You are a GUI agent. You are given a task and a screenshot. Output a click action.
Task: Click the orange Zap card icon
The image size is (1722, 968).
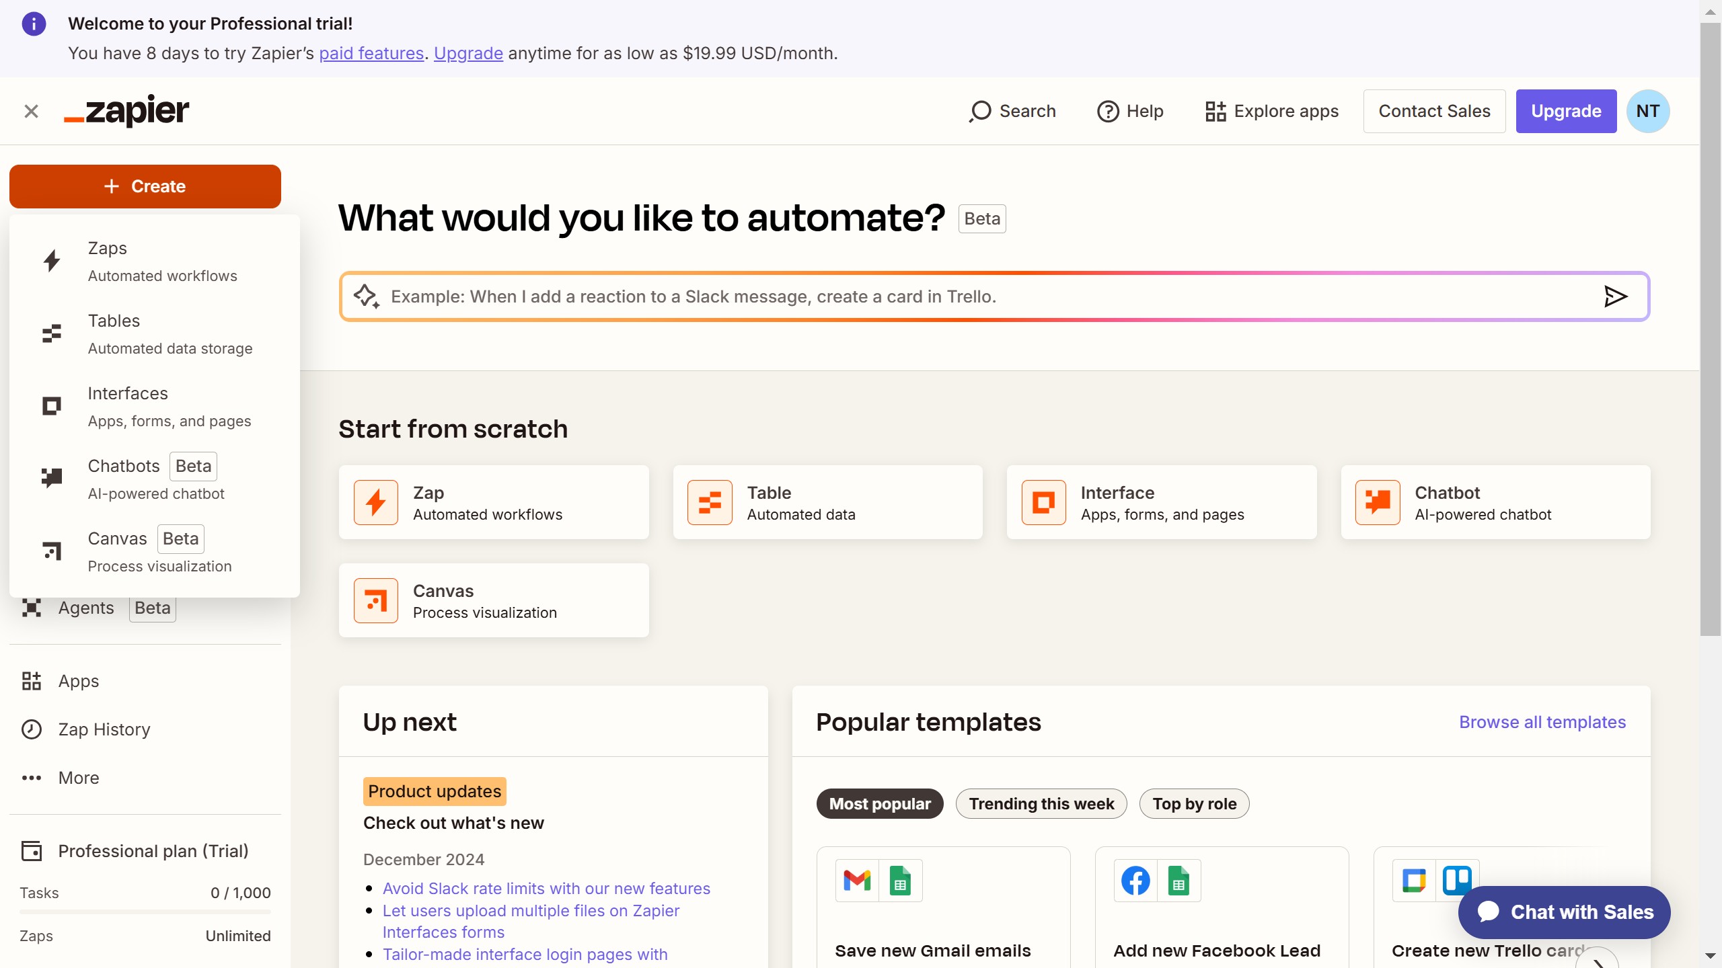point(376,502)
